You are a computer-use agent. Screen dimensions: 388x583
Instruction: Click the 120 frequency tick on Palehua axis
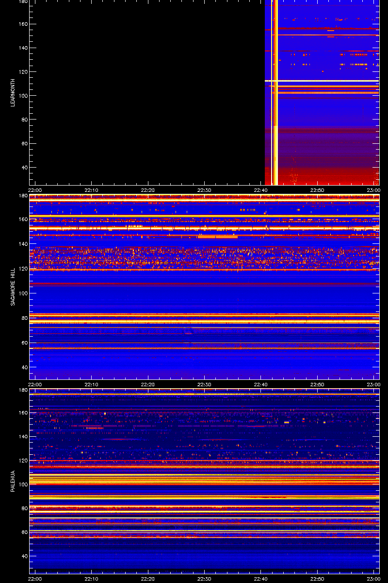[x=23, y=461]
